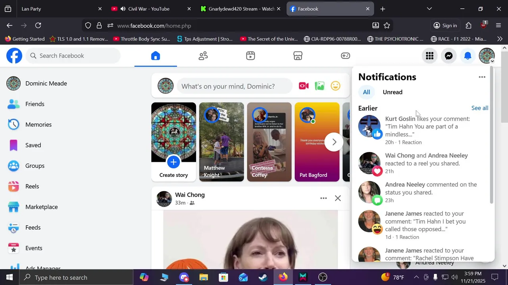Viewport: 508px width, 285px height.
Task: Click the Firefox Sign in button
Action: click(x=445, y=25)
